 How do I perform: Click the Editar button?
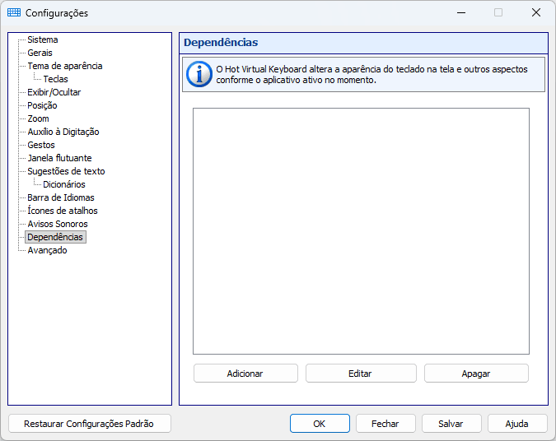click(361, 374)
